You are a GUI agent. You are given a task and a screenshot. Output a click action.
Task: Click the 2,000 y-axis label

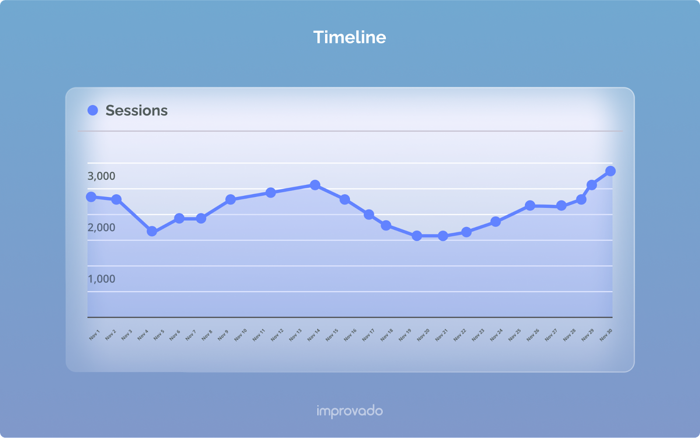pyautogui.click(x=101, y=228)
